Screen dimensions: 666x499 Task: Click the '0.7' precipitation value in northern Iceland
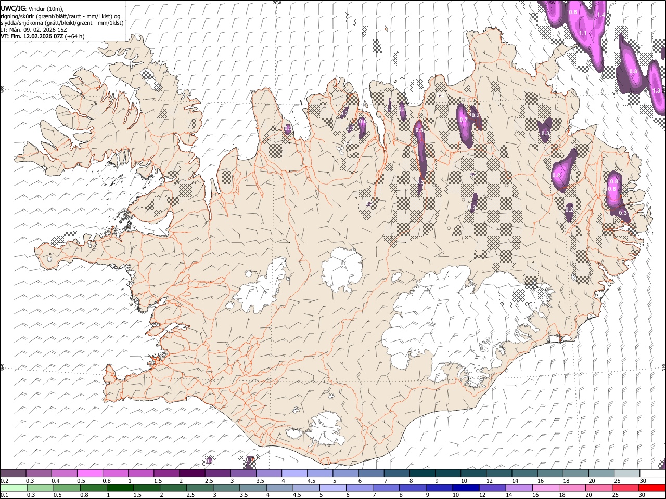(464, 120)
